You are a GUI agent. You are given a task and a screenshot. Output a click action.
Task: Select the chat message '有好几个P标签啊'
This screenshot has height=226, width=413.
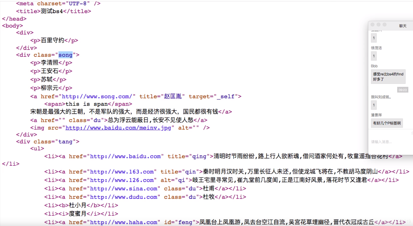387,123
